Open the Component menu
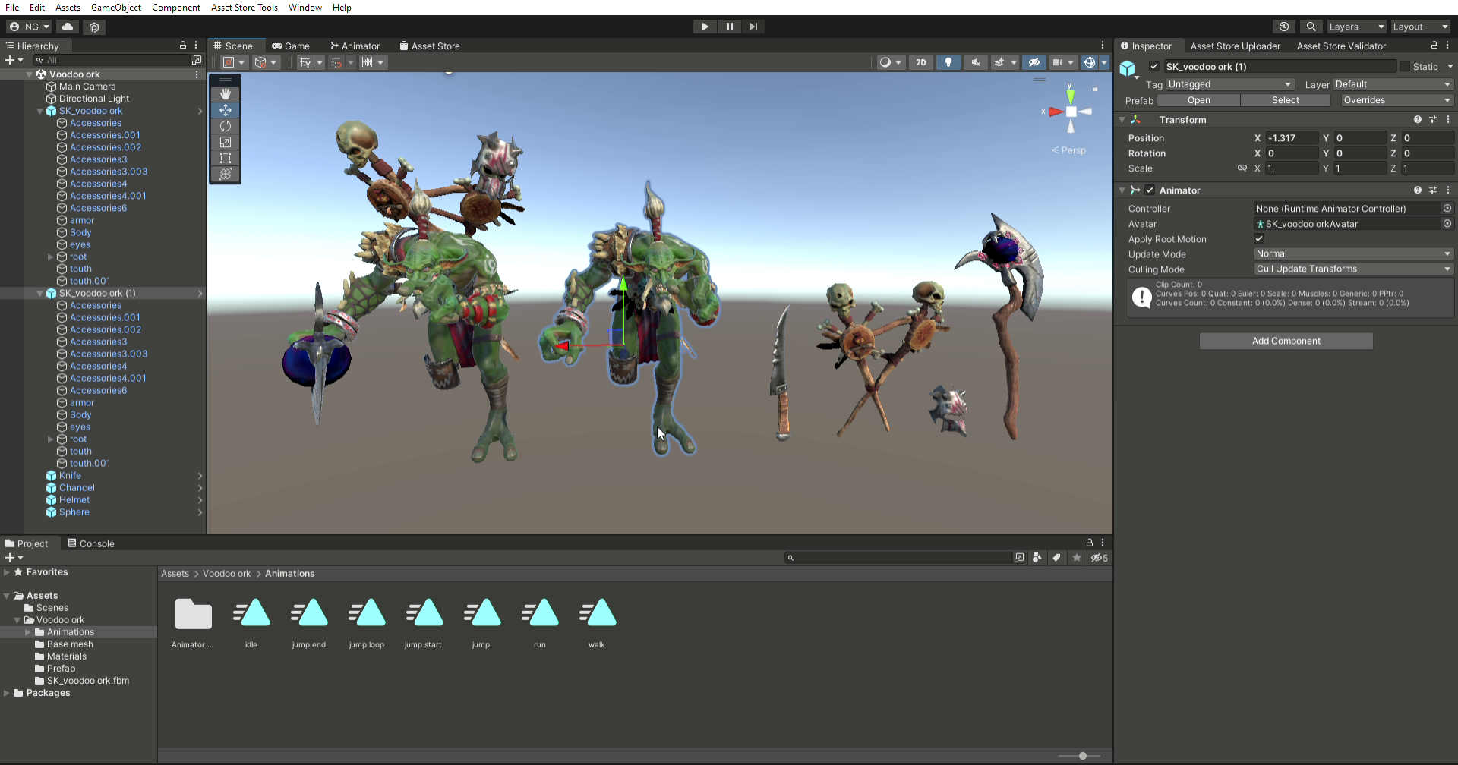 coord(176,8)
